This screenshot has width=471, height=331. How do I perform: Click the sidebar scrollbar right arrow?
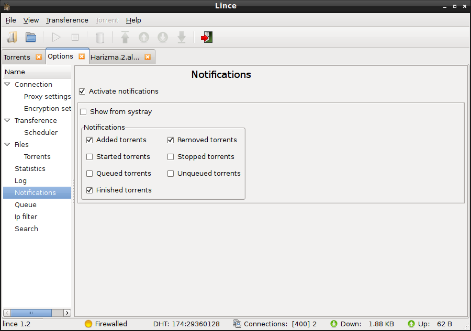[68, 313]
